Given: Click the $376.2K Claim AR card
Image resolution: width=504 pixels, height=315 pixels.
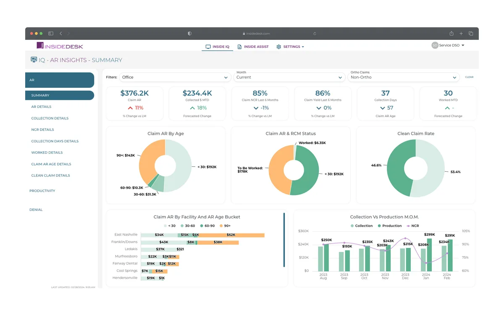Looking at the screenshot, I should click(134, 104).
